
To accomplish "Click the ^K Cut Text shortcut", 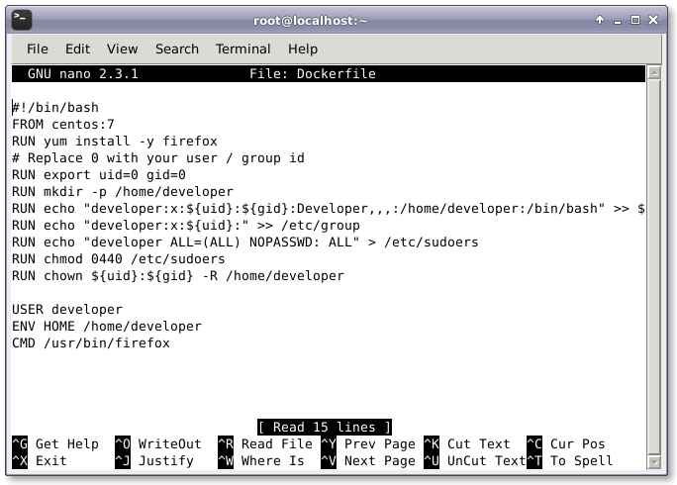I will [x=466, y=444].
